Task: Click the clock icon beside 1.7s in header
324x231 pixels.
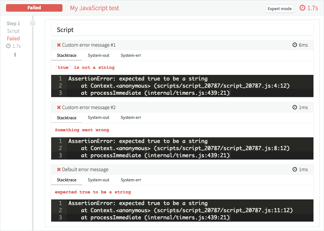Action: pos(303,8)
